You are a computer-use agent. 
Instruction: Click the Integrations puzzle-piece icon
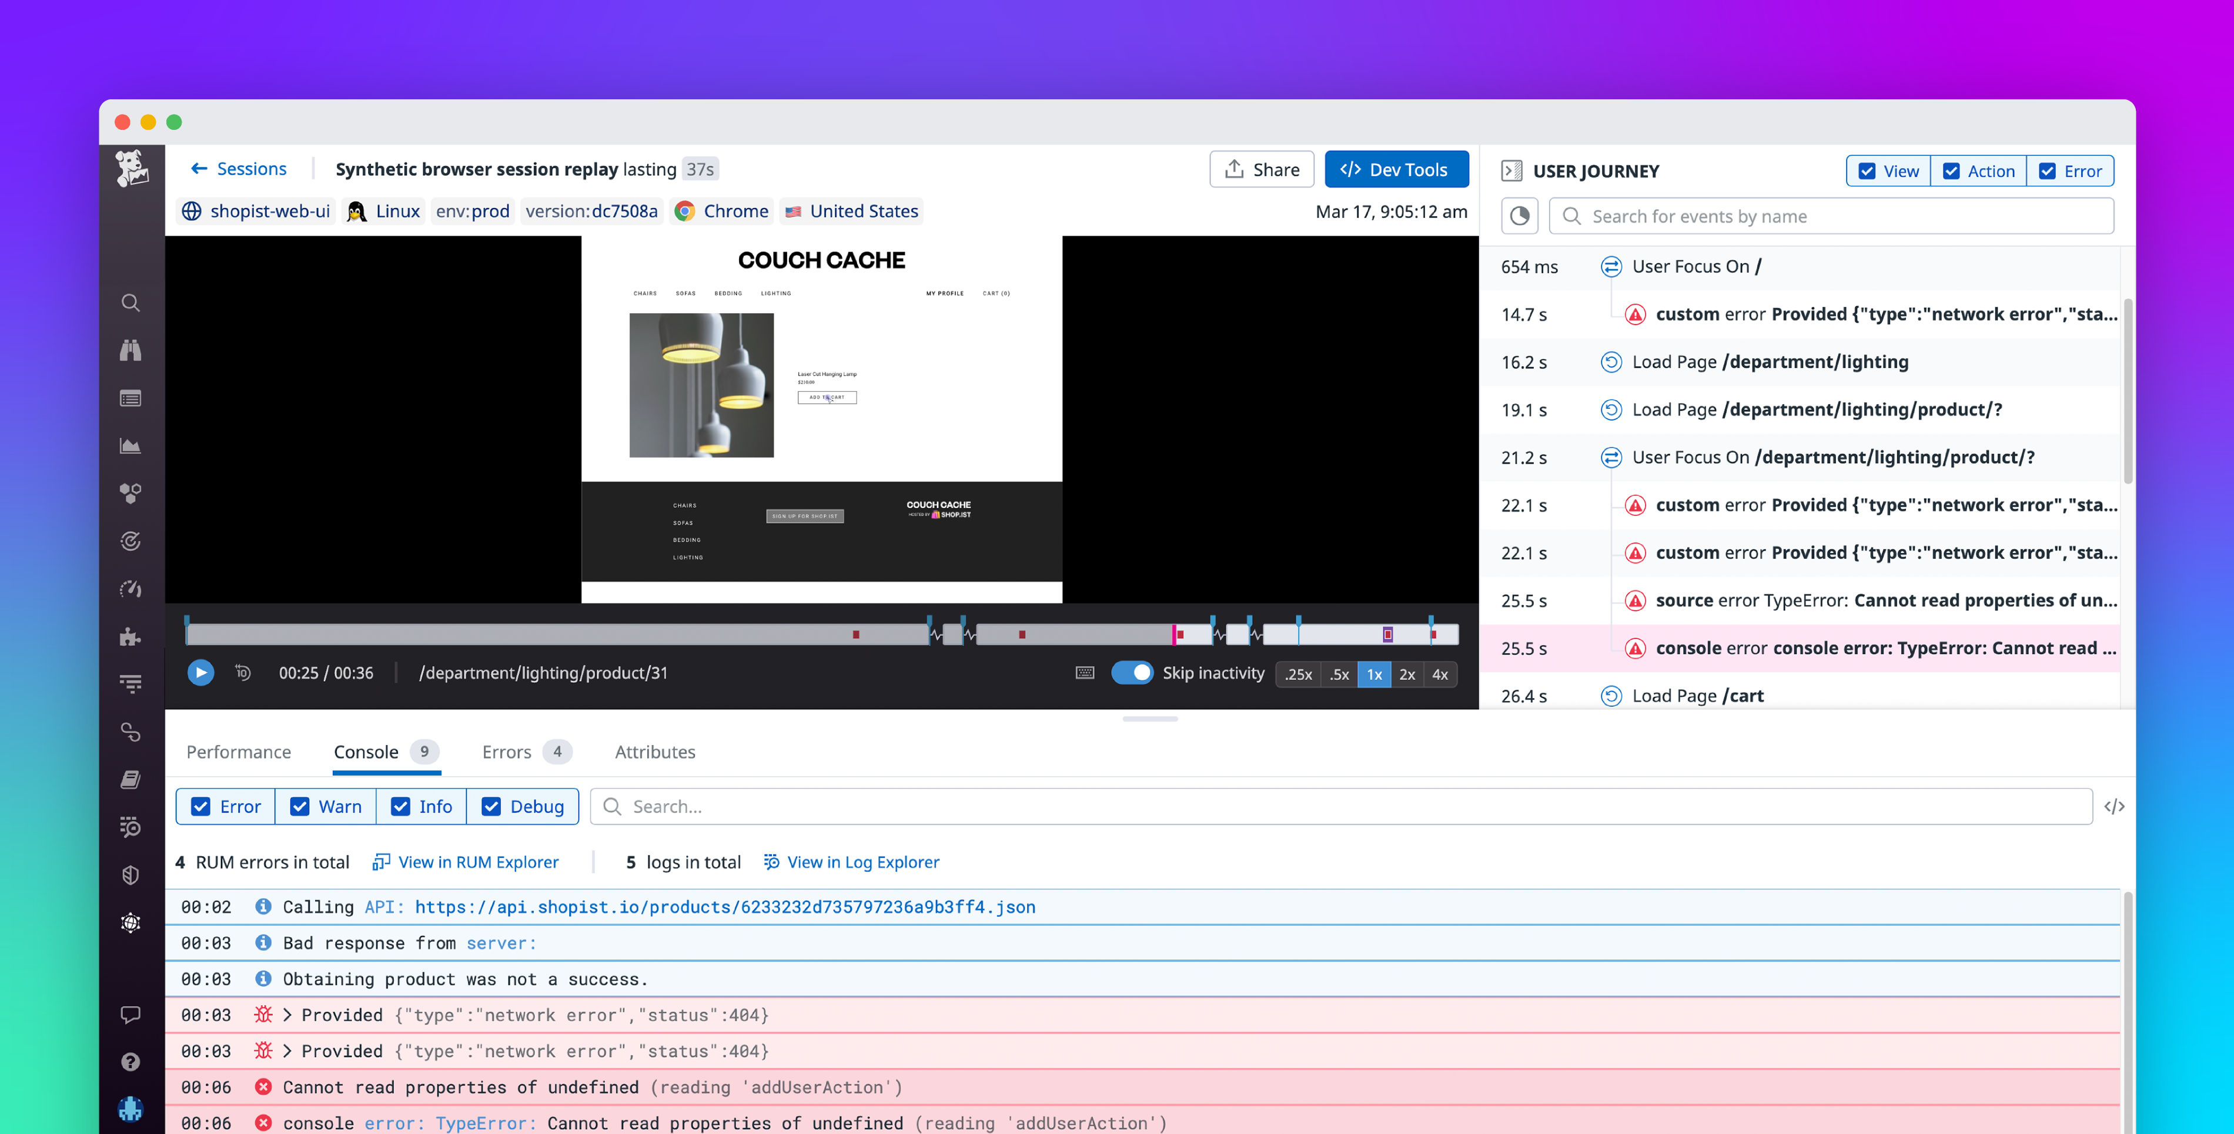131,638
